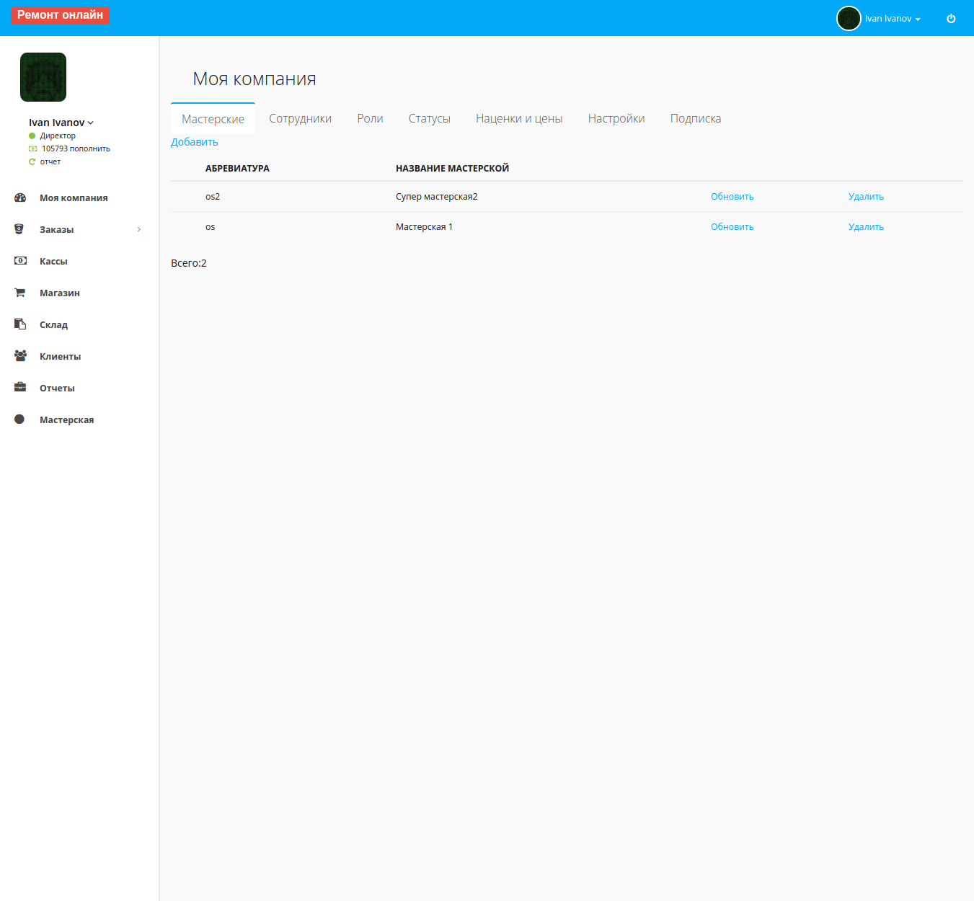Click the Заказы sidebar icon
This screenshot has height=901, width=974.
click(x=19, y=229)
